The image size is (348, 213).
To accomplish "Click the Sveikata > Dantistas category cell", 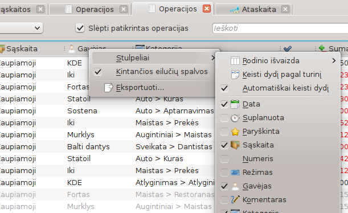I will [x=174, y=147].
